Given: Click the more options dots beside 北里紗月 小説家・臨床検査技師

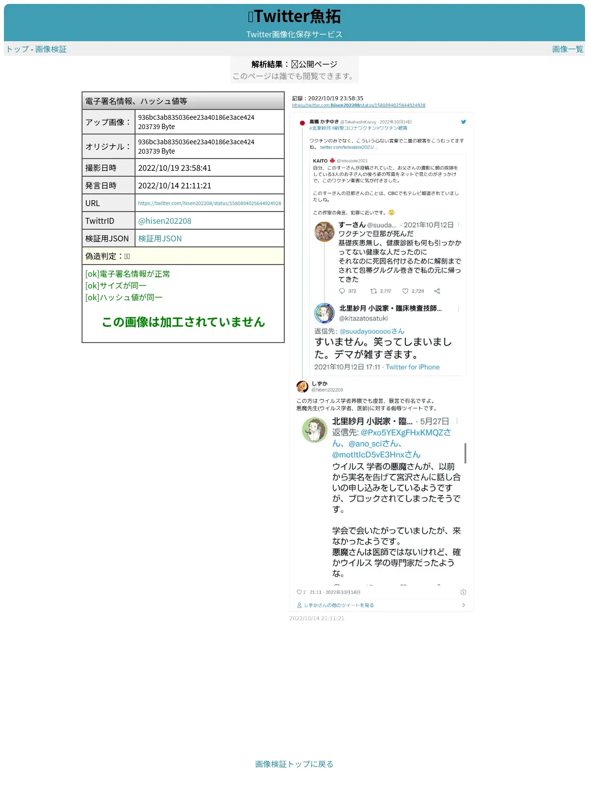Looking at the screenshot, I should pyautogui.click(x=458, y=309).
